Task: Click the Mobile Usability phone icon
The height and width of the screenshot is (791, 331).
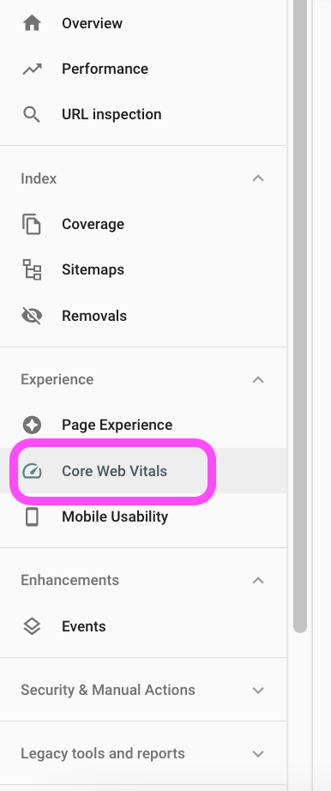Action: (32, 516)
